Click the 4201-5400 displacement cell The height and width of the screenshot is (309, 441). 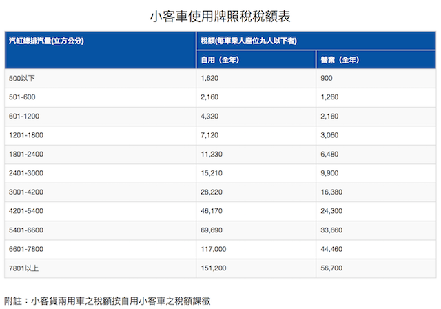tap(25, 211)
